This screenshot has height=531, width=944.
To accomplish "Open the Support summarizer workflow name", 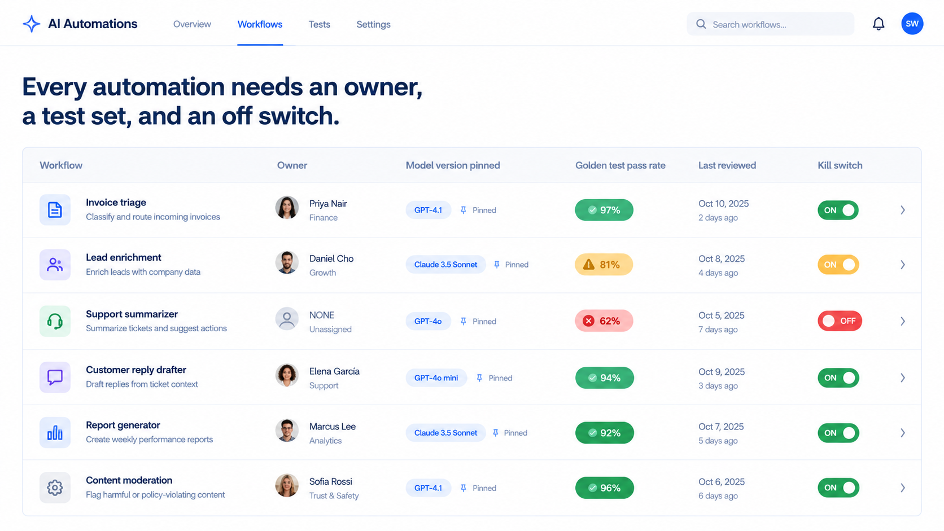I will (132, 314).
